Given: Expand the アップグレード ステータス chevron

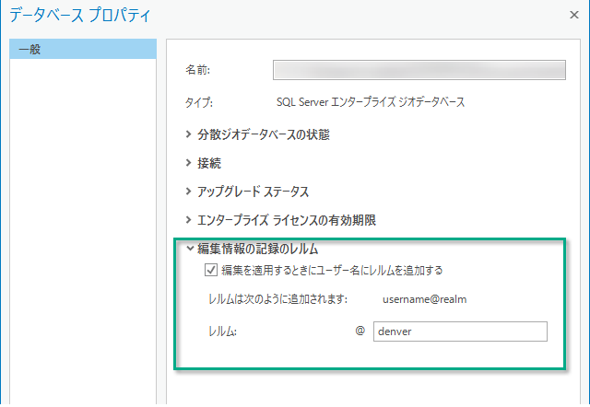Looking at the screenshot, I should click(189, 192).
